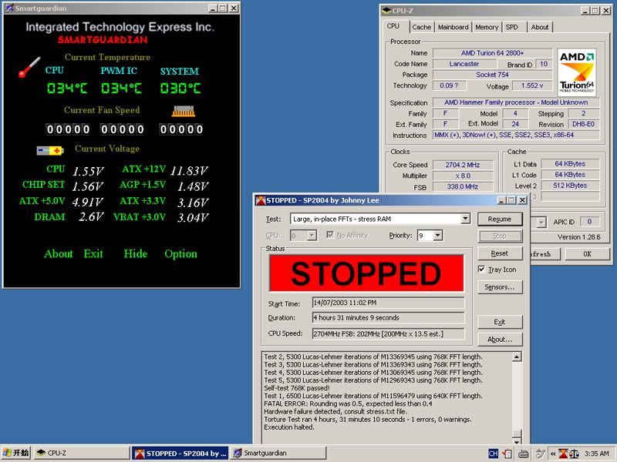Open the Start menu
This screenshot has height=462, width=617.
[16, 453]
